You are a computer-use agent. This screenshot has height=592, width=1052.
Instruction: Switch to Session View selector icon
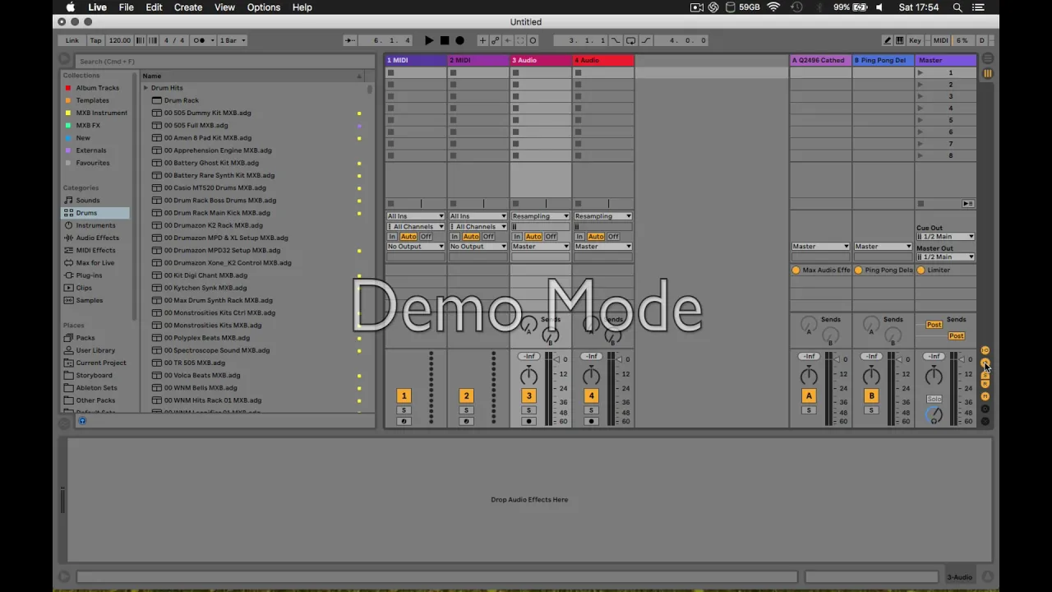988,73
